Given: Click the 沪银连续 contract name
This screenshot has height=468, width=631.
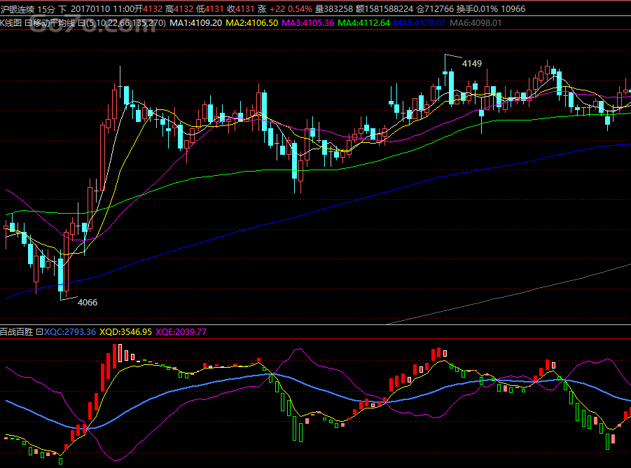Looking at the screenshot, I should [x=18, y=9].
